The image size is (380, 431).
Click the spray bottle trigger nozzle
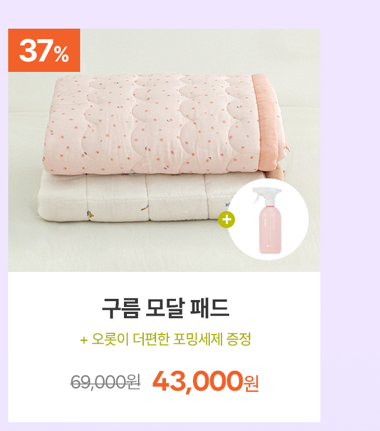263,194
